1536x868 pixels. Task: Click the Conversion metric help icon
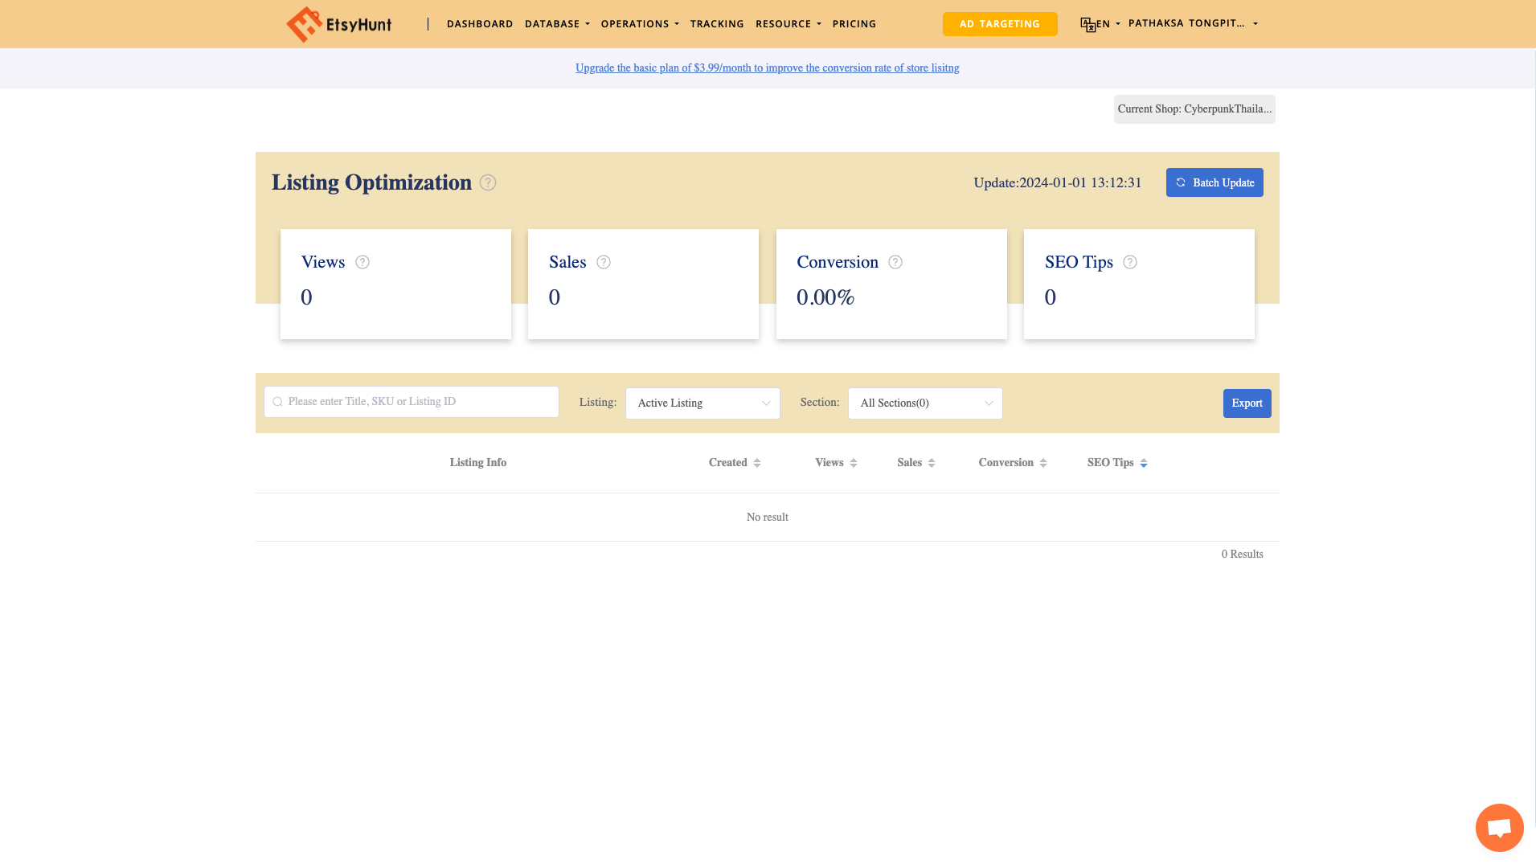point(895,262)
